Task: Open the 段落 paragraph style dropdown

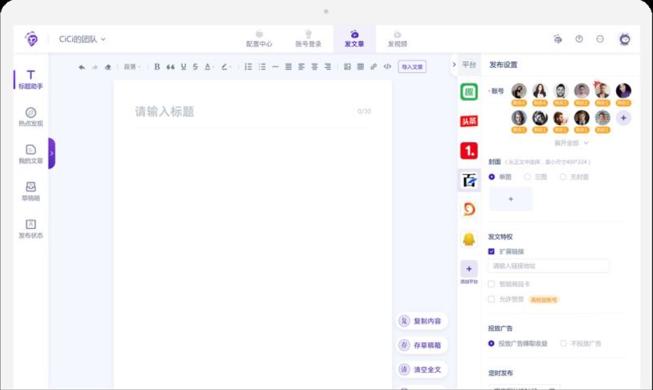Action: 132,67
